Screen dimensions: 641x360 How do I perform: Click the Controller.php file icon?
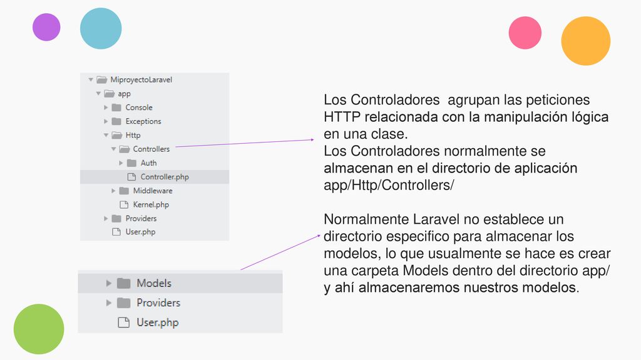131,177
